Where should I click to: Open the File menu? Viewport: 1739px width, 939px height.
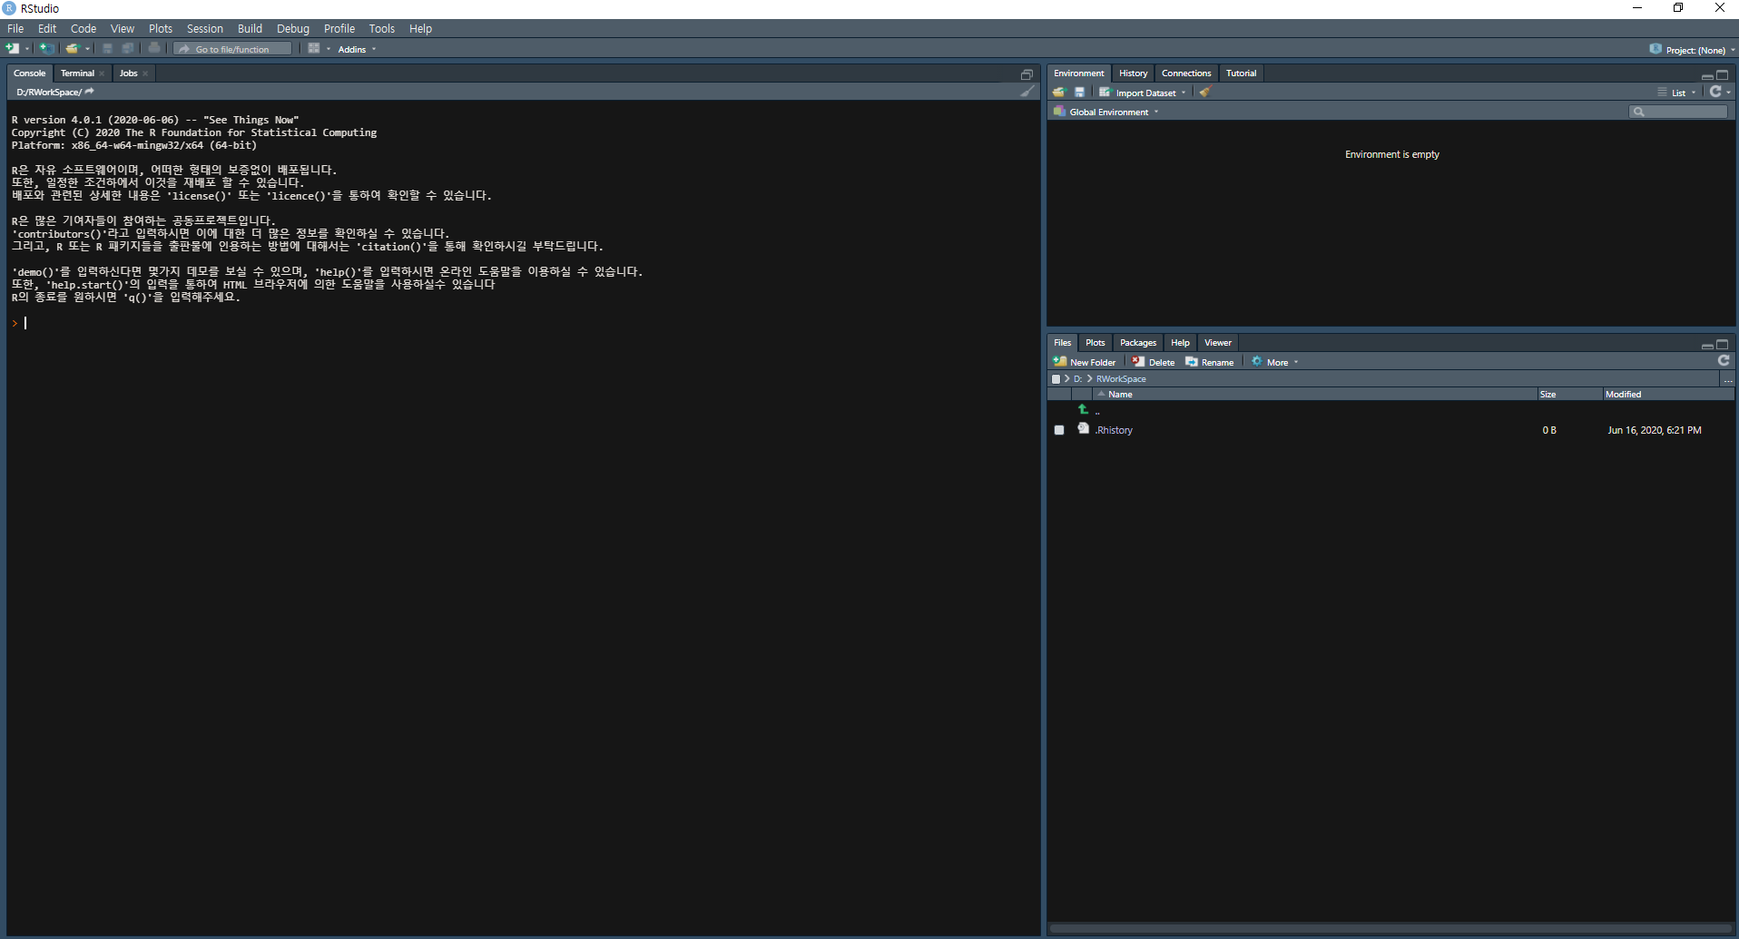(x=15, y=29)
